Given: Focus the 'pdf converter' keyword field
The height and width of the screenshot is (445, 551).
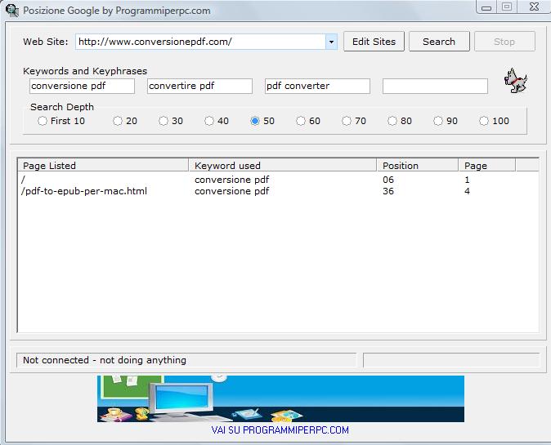Looking at the screenshot, I should tap(317, 86).
